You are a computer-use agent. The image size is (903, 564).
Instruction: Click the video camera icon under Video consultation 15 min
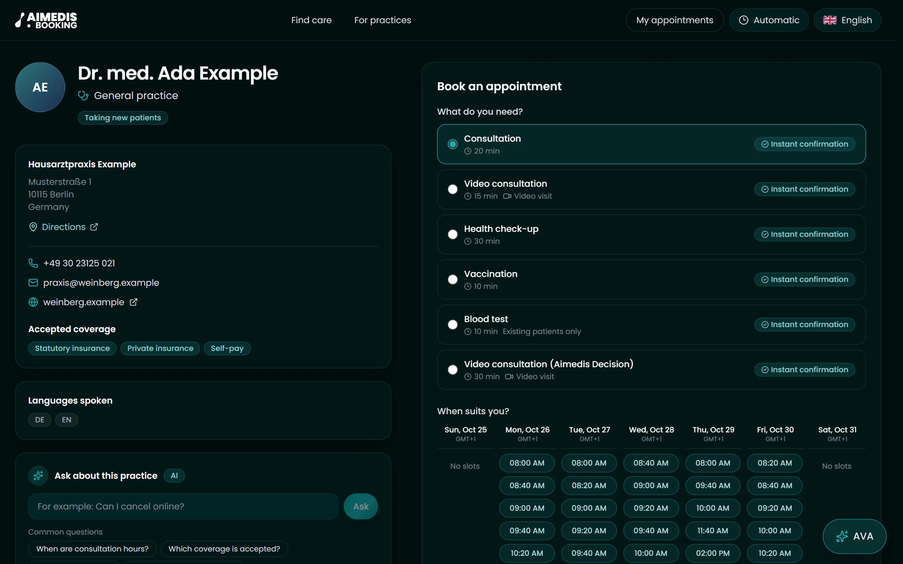507,196
